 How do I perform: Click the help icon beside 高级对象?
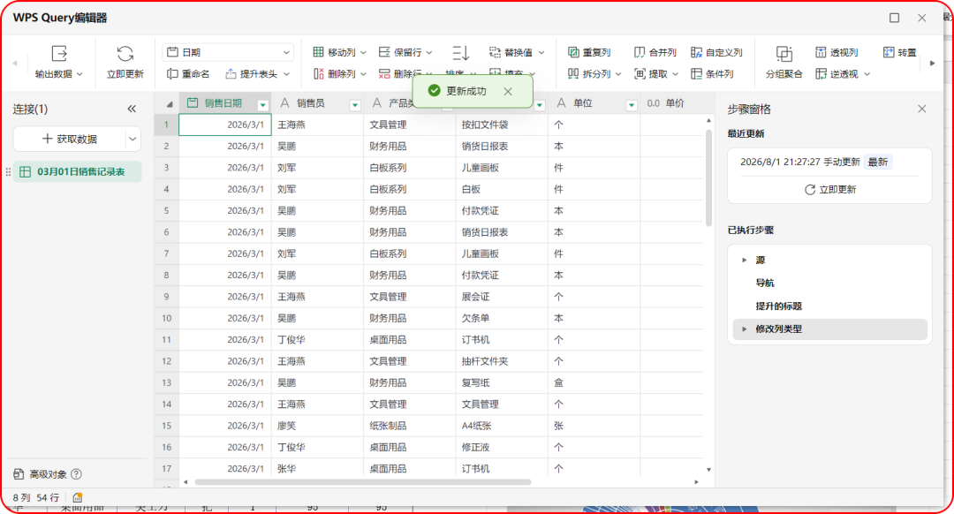[76, 474]
